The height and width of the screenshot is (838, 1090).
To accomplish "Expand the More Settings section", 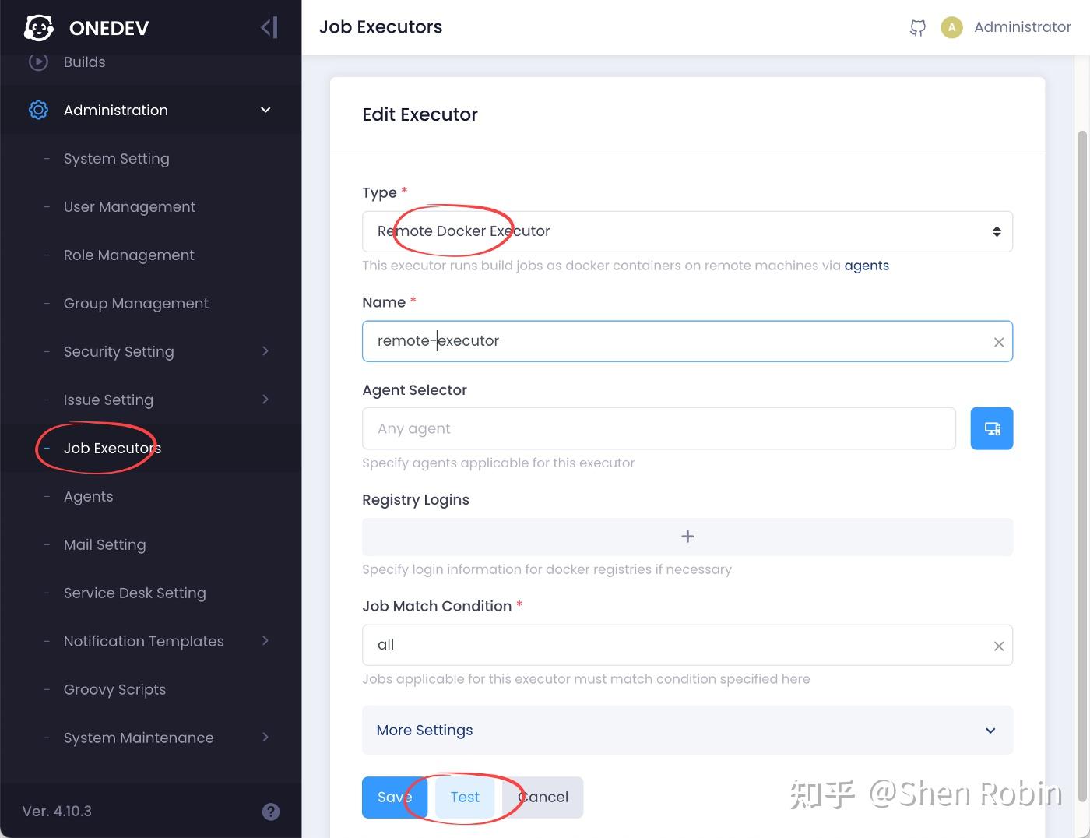I will click(990, 731).
